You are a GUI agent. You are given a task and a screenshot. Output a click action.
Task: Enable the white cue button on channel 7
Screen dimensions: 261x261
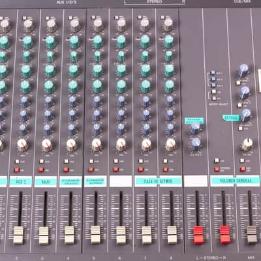click(141, 161)
